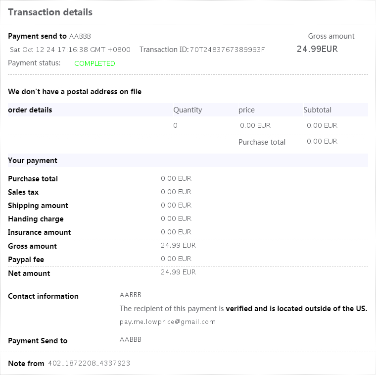Click the pay.me.lowprice@gmail.com email address
This screenshot has height=375, width=376.
pyautogui.click(x=168, y=321)
